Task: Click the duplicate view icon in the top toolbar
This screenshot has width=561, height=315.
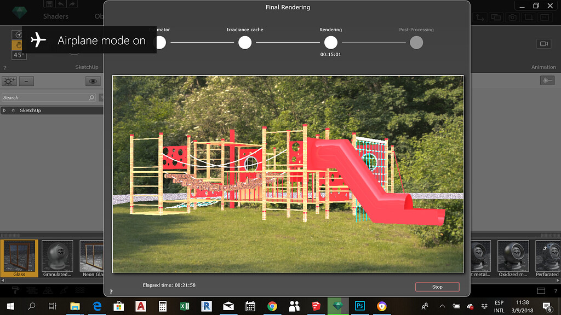Action: [495, 17]
